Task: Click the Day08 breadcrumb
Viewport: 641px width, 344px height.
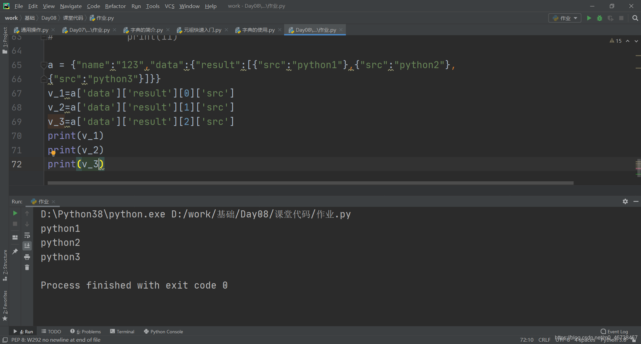Action: tap(49, 18)
